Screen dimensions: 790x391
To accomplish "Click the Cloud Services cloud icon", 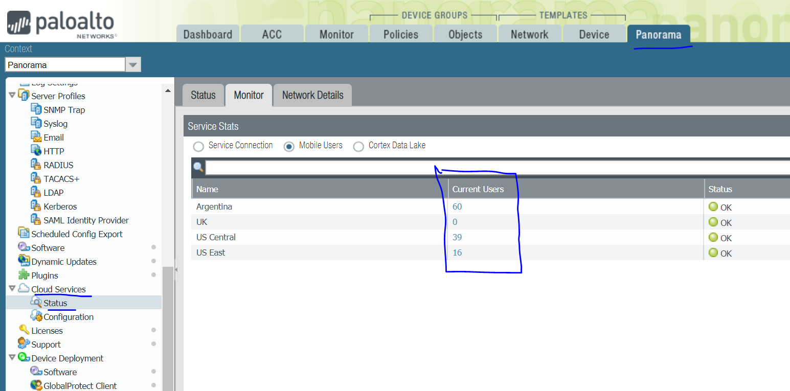I will (x=24, y=288).
